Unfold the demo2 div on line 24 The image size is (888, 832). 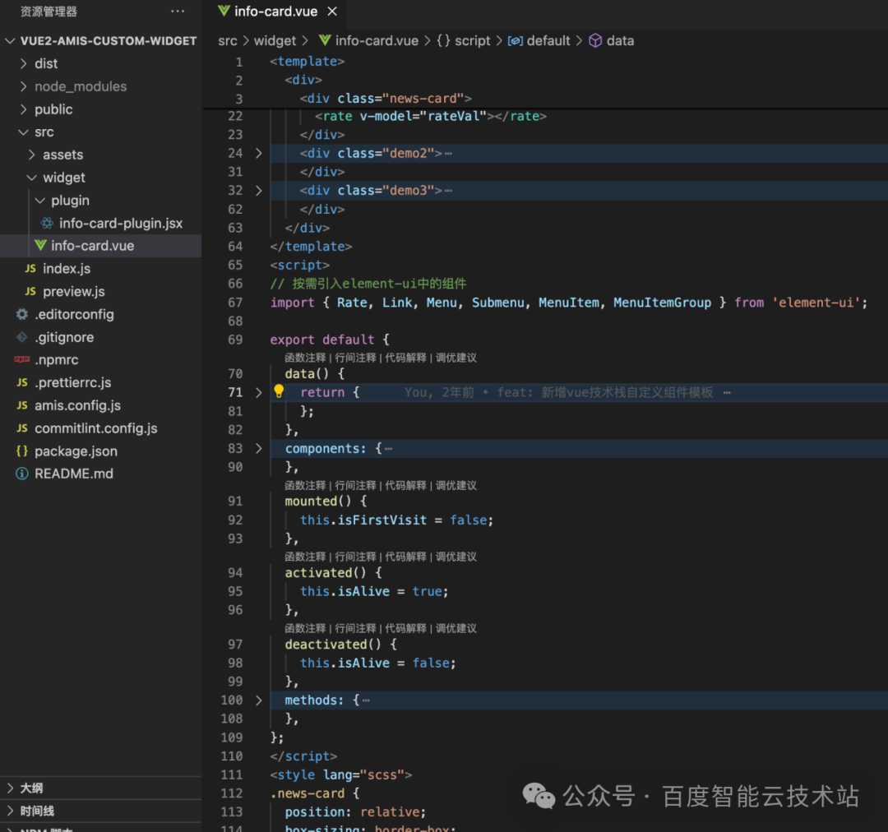[259, 153]
